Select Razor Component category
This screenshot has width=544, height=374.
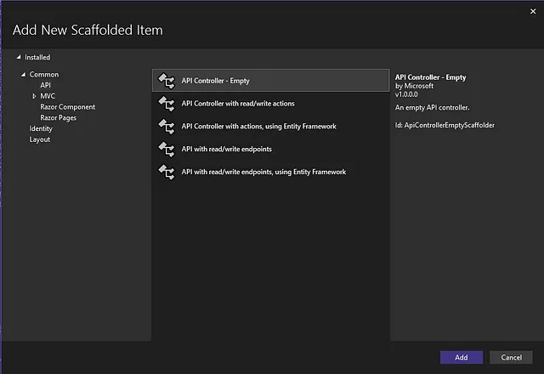[x=68, y=107]
